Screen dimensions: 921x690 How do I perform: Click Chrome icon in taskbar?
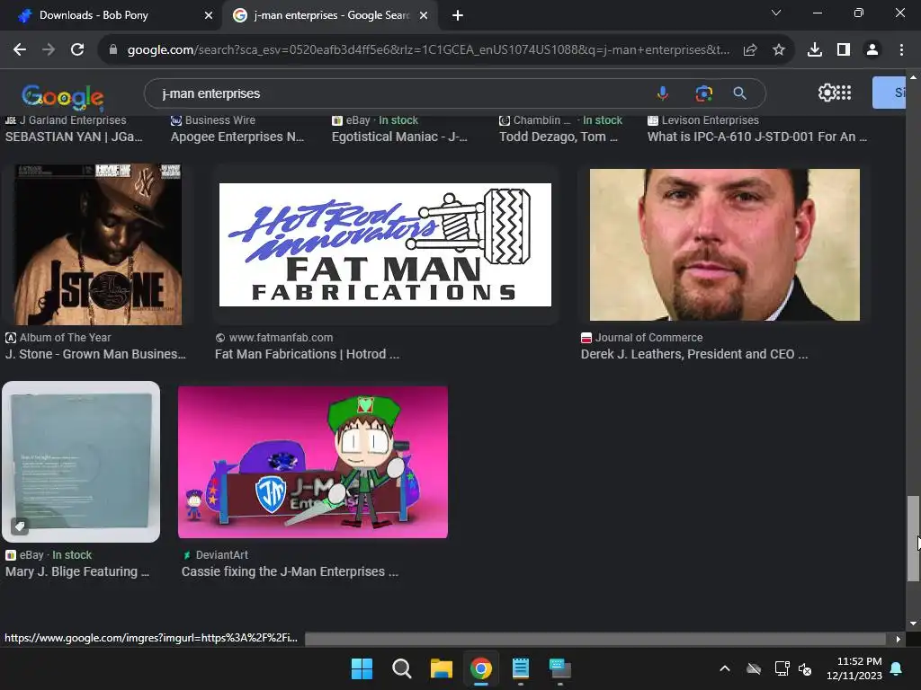tap(481, 668)
